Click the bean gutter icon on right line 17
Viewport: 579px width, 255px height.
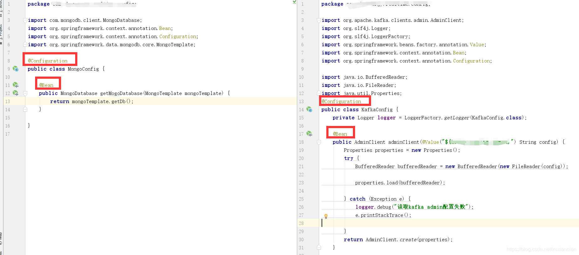[x=309, y=134]
